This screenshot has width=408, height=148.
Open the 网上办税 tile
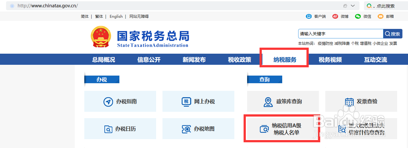pos(198,101)
